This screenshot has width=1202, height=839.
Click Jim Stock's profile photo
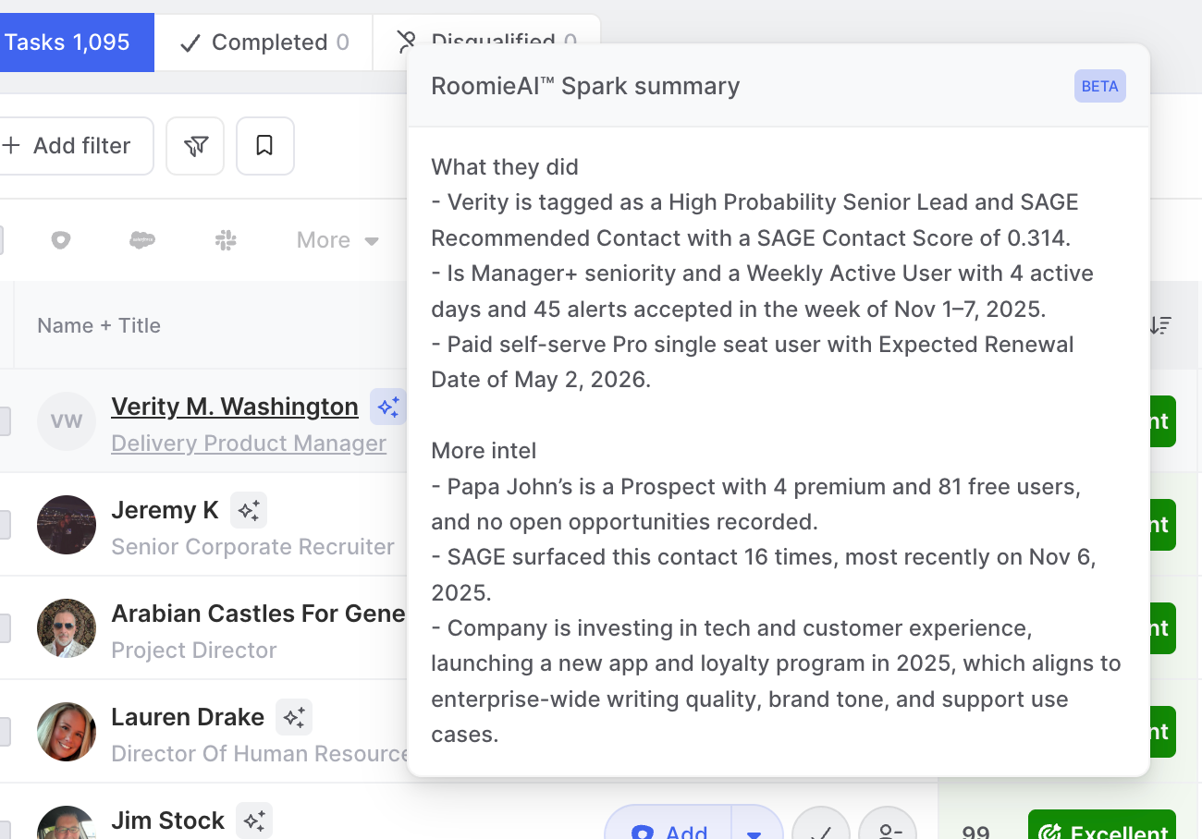pos(67,822)
